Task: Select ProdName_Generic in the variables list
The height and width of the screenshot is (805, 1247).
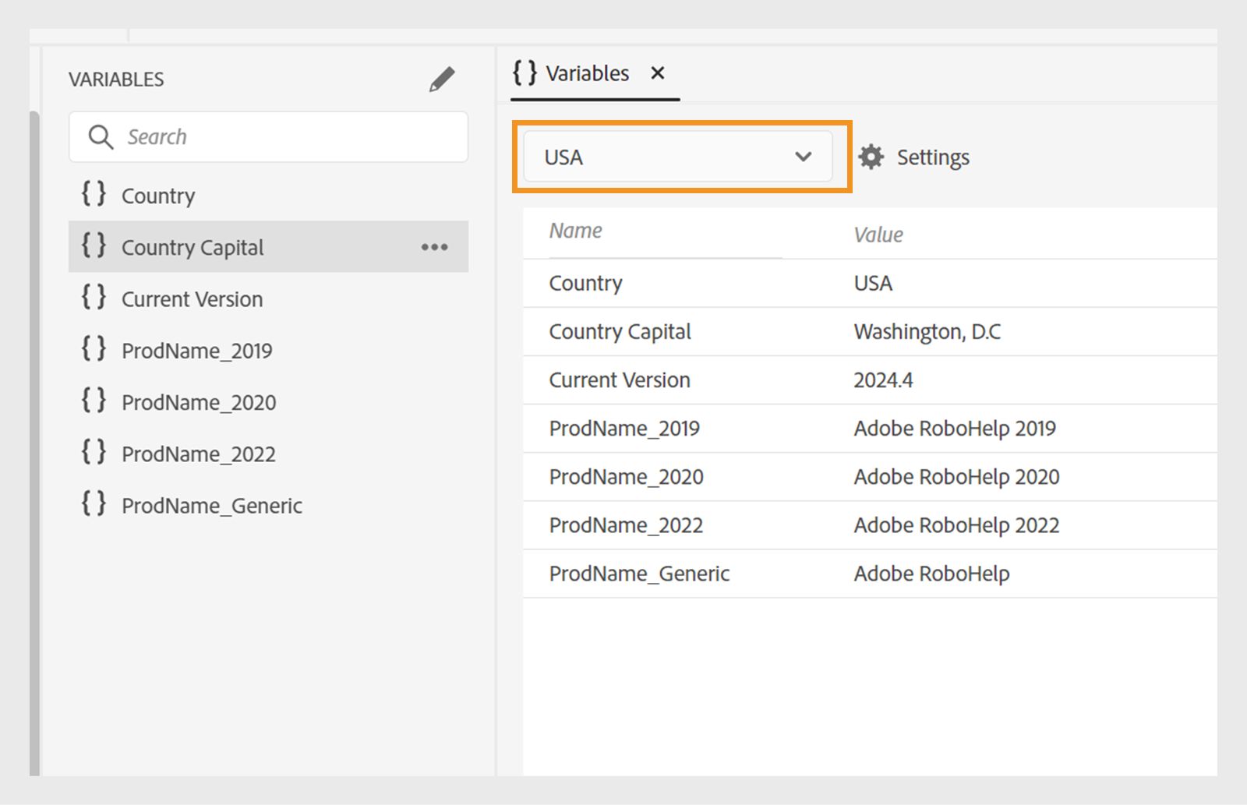Action: pos(268,505)
